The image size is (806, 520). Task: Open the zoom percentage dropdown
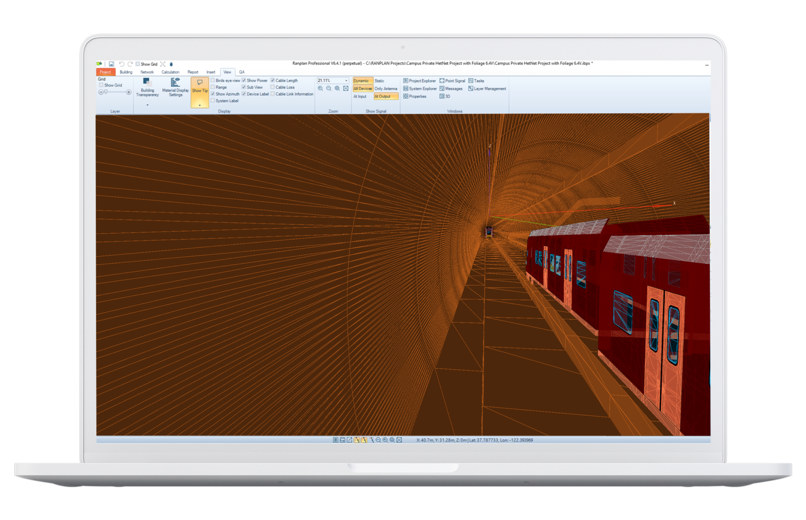click(x=346, y=81)
